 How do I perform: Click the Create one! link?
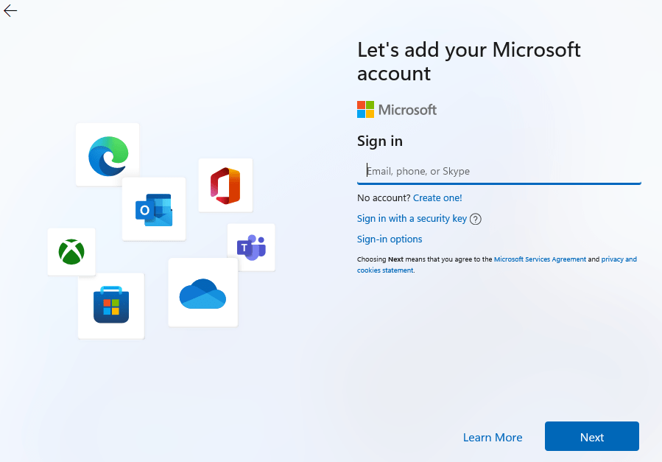437,197
